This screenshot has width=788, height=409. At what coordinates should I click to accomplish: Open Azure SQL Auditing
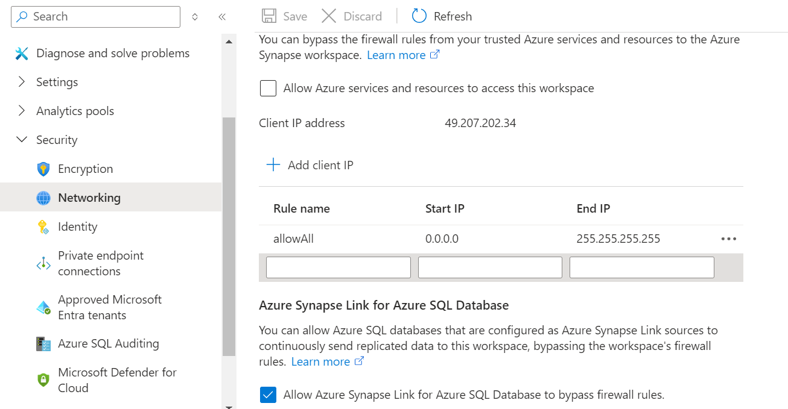click(x=107, y=343)
